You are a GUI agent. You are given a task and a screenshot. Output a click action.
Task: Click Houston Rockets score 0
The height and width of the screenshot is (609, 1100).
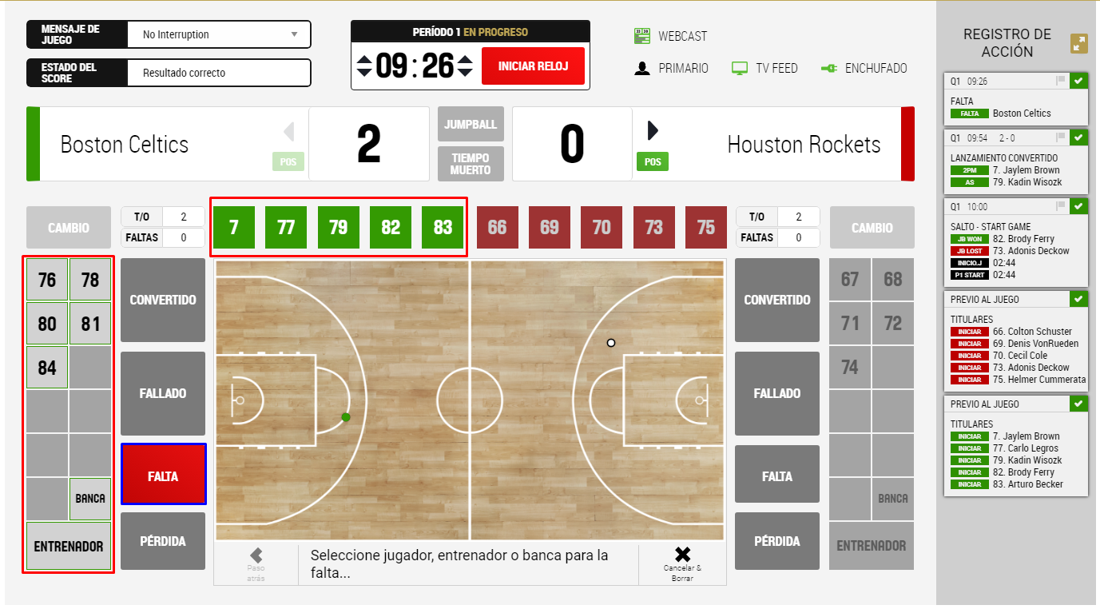572,145
